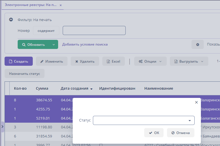
Task: Close the Электронные реестры tab
Action: 61,5
